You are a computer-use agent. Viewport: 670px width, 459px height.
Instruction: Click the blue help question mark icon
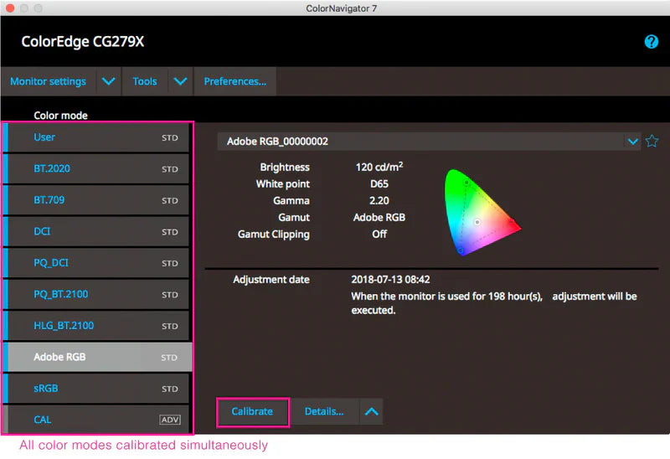[x=651, y=42]
